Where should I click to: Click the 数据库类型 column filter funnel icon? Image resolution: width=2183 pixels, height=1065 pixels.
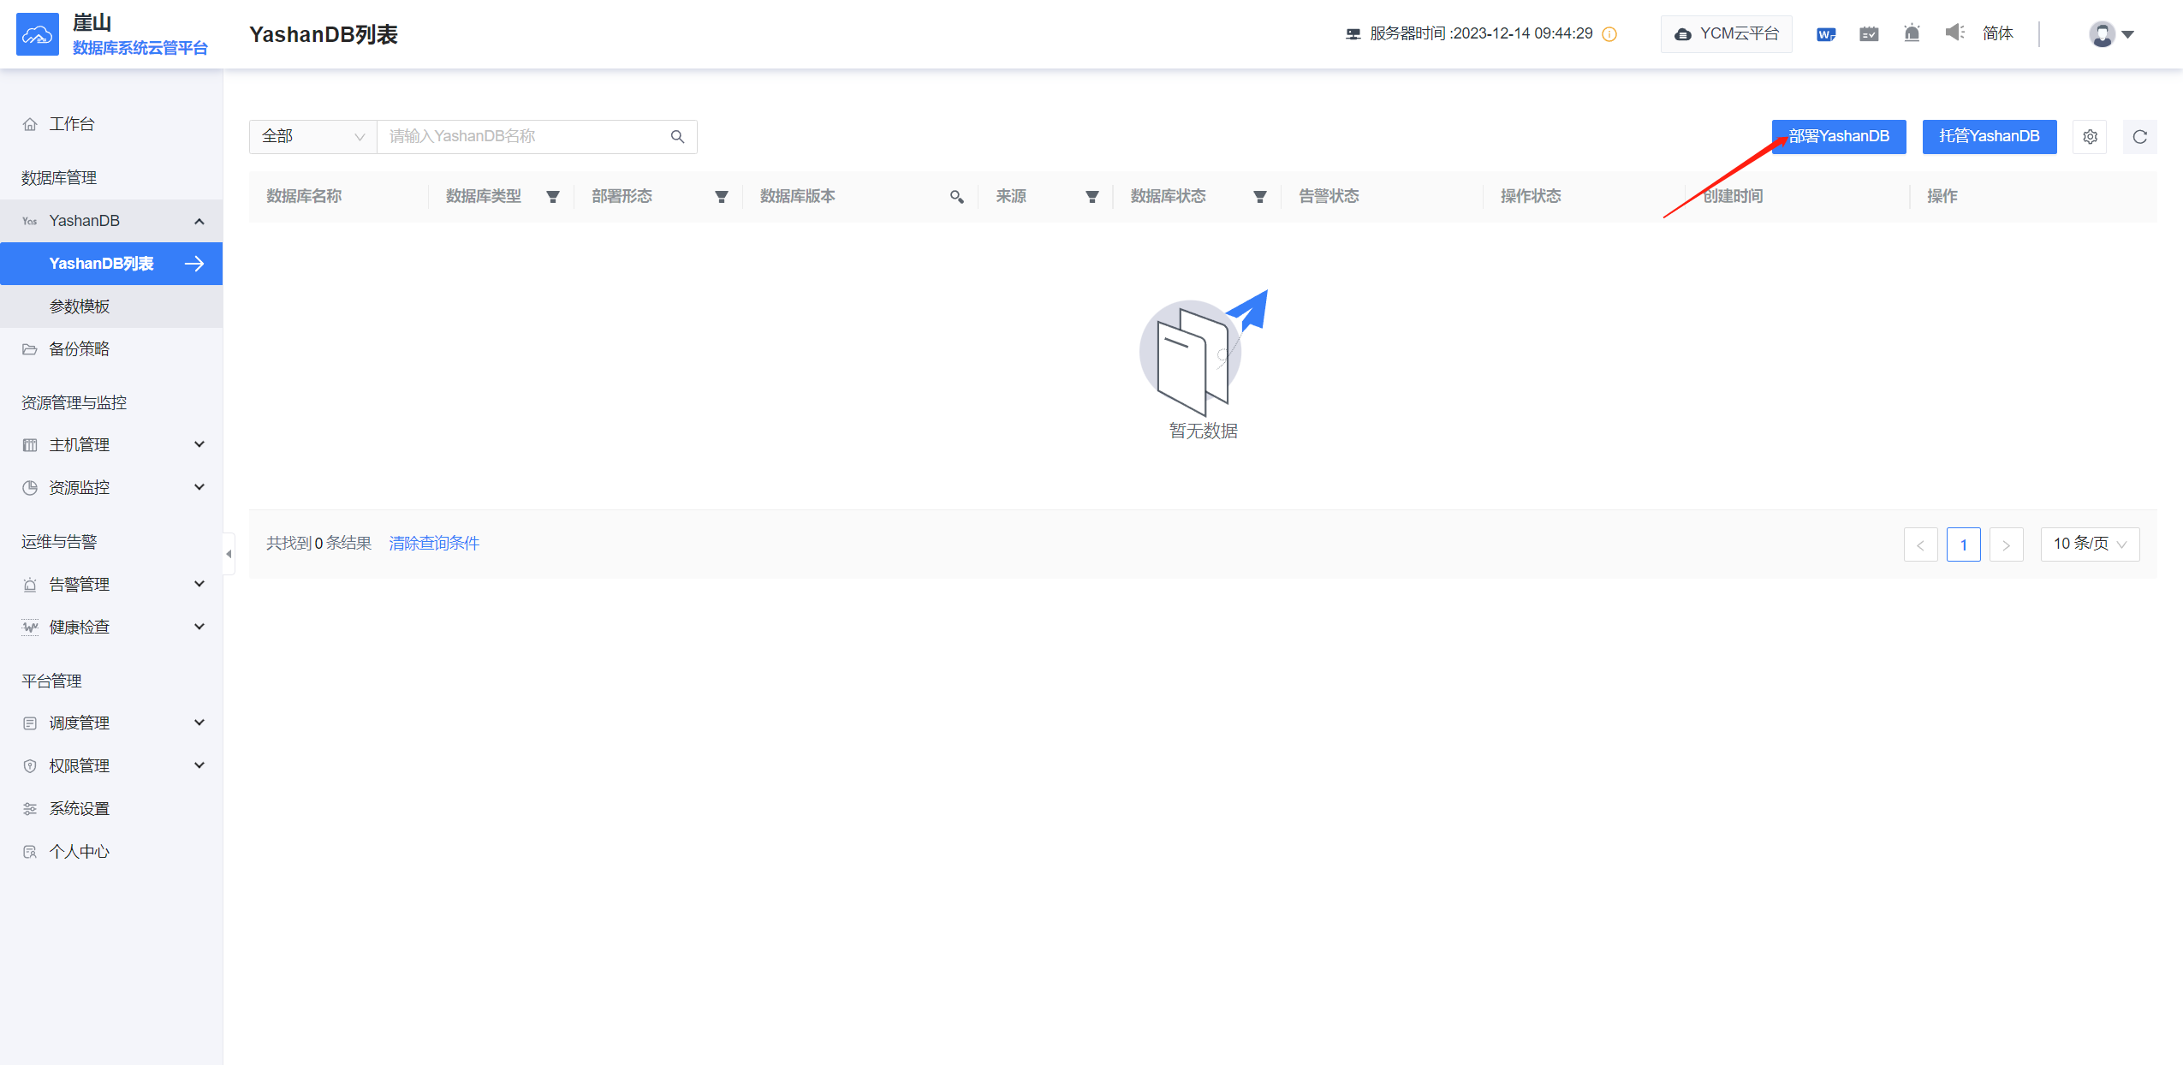(x=553, y=197)
